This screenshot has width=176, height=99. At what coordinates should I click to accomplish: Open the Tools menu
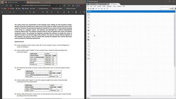(114, 6)
